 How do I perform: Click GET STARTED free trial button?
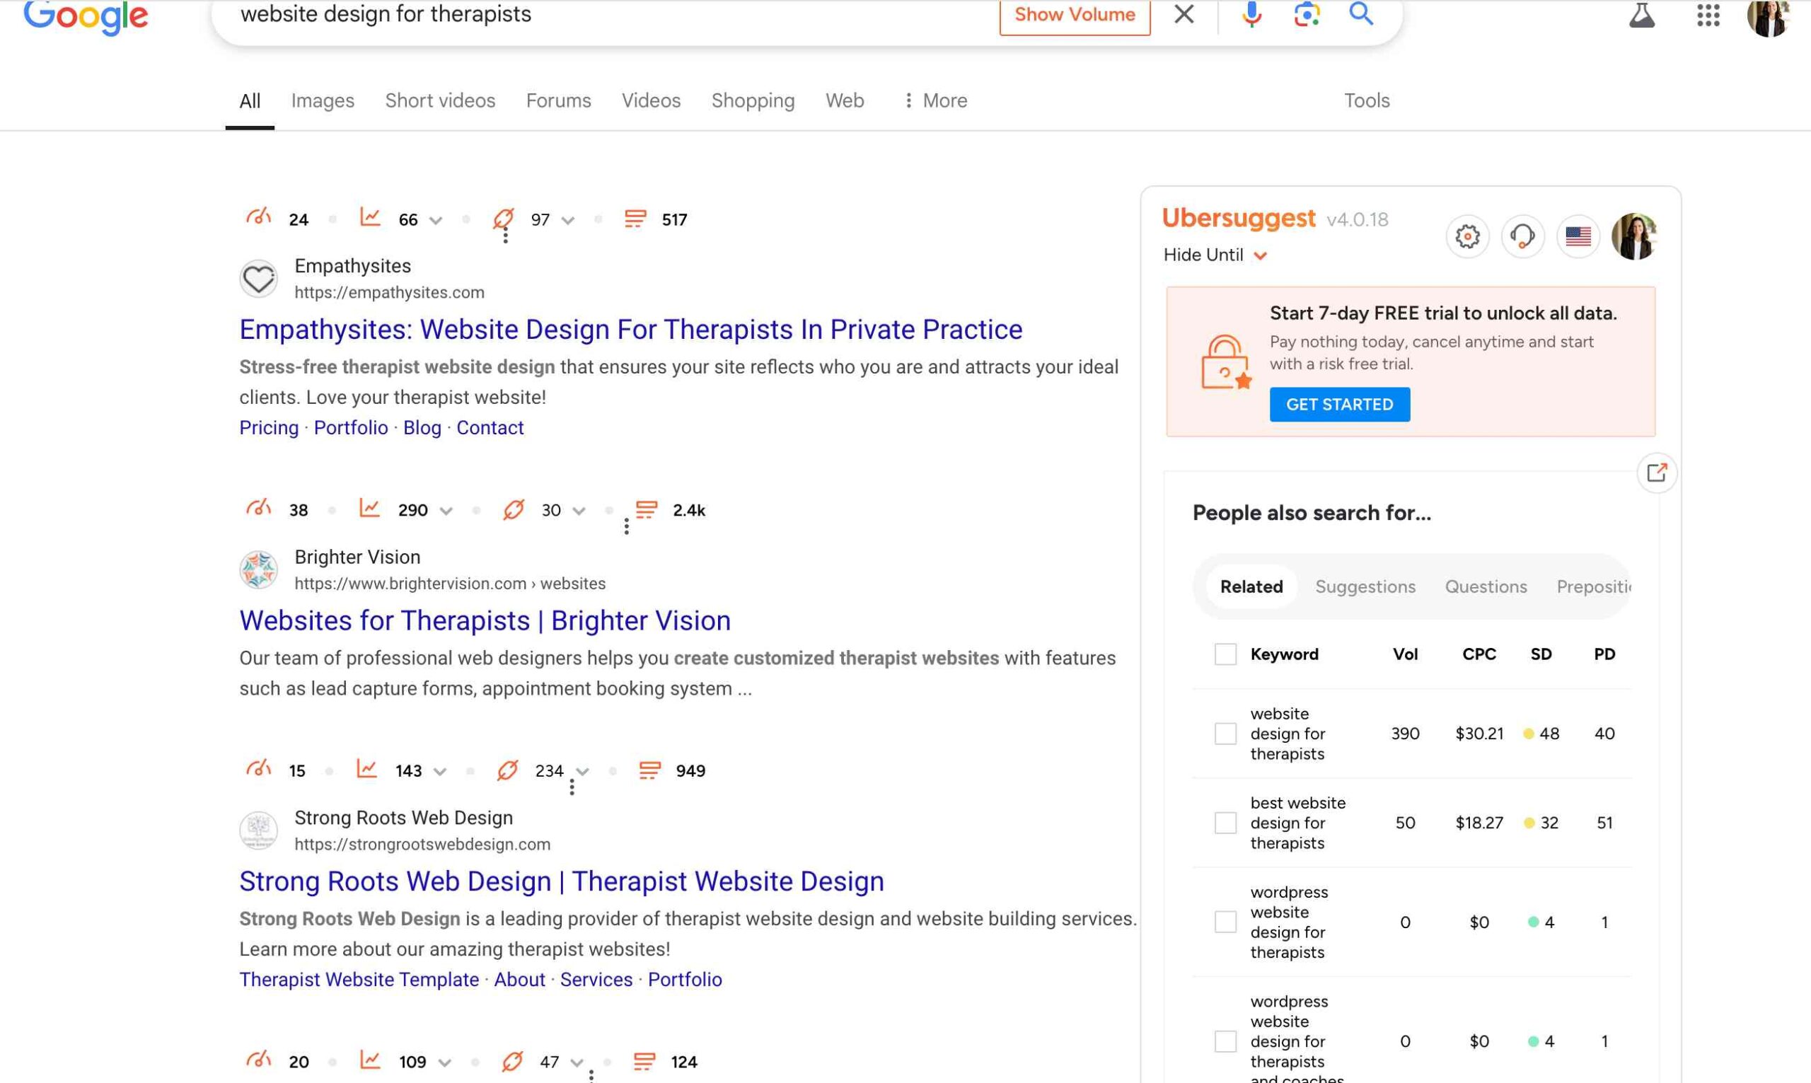click(1340, 405)
